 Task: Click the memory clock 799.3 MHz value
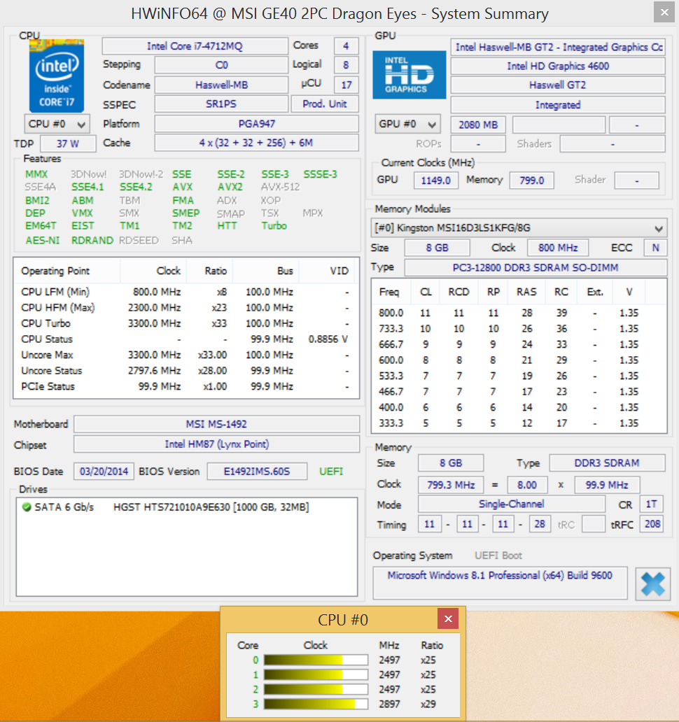pos(451,485)
